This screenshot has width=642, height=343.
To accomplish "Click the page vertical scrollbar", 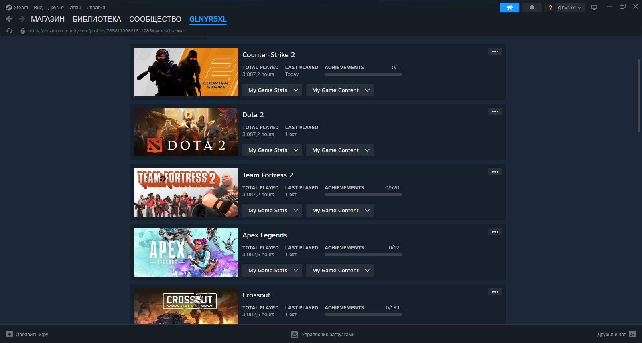I will tap(639, 95).
